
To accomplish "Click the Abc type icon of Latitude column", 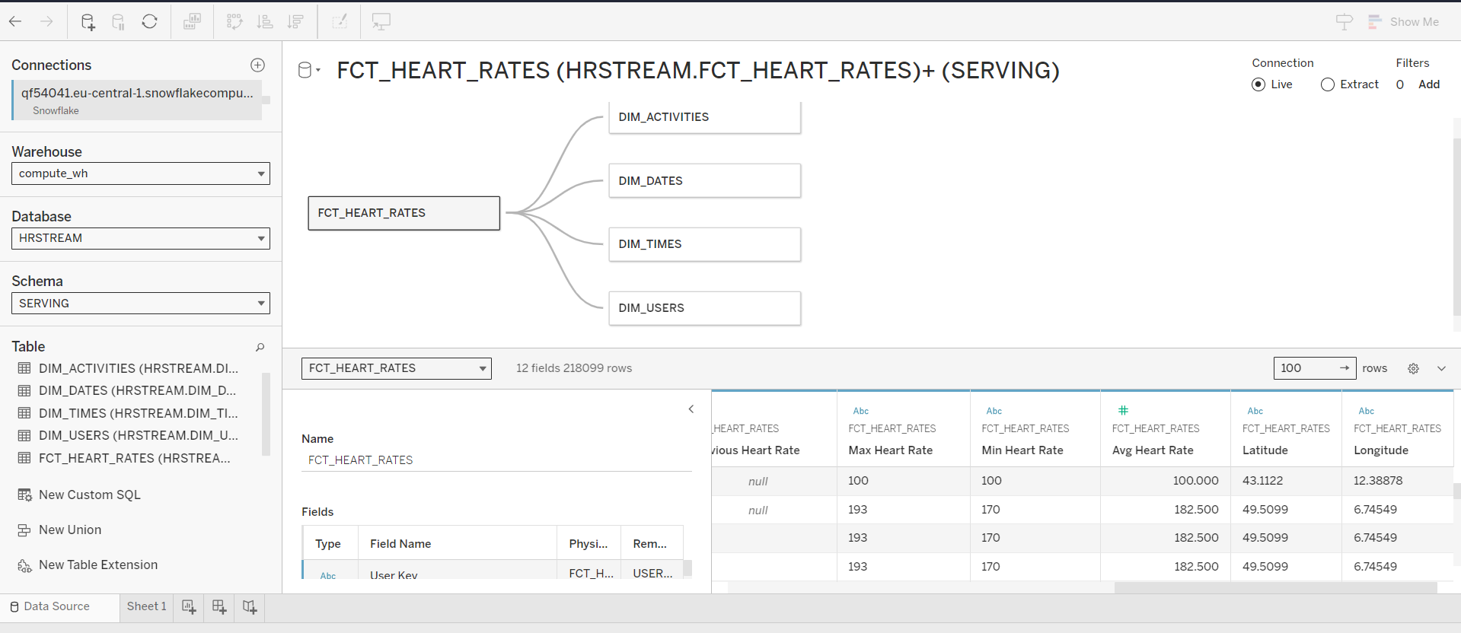I will coord(1255,411).
